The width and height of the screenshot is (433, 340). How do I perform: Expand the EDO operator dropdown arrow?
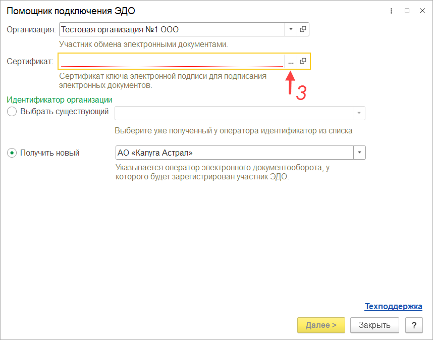tap(359, 153)
